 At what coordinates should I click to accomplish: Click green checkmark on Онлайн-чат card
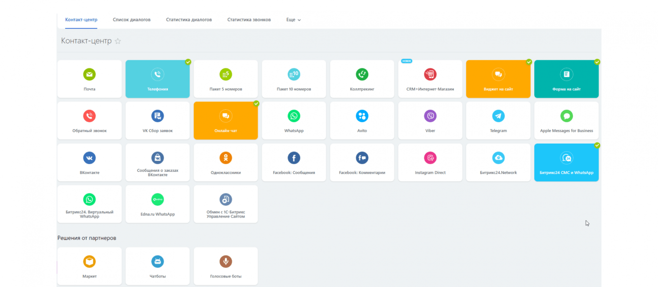coord(256,104)
